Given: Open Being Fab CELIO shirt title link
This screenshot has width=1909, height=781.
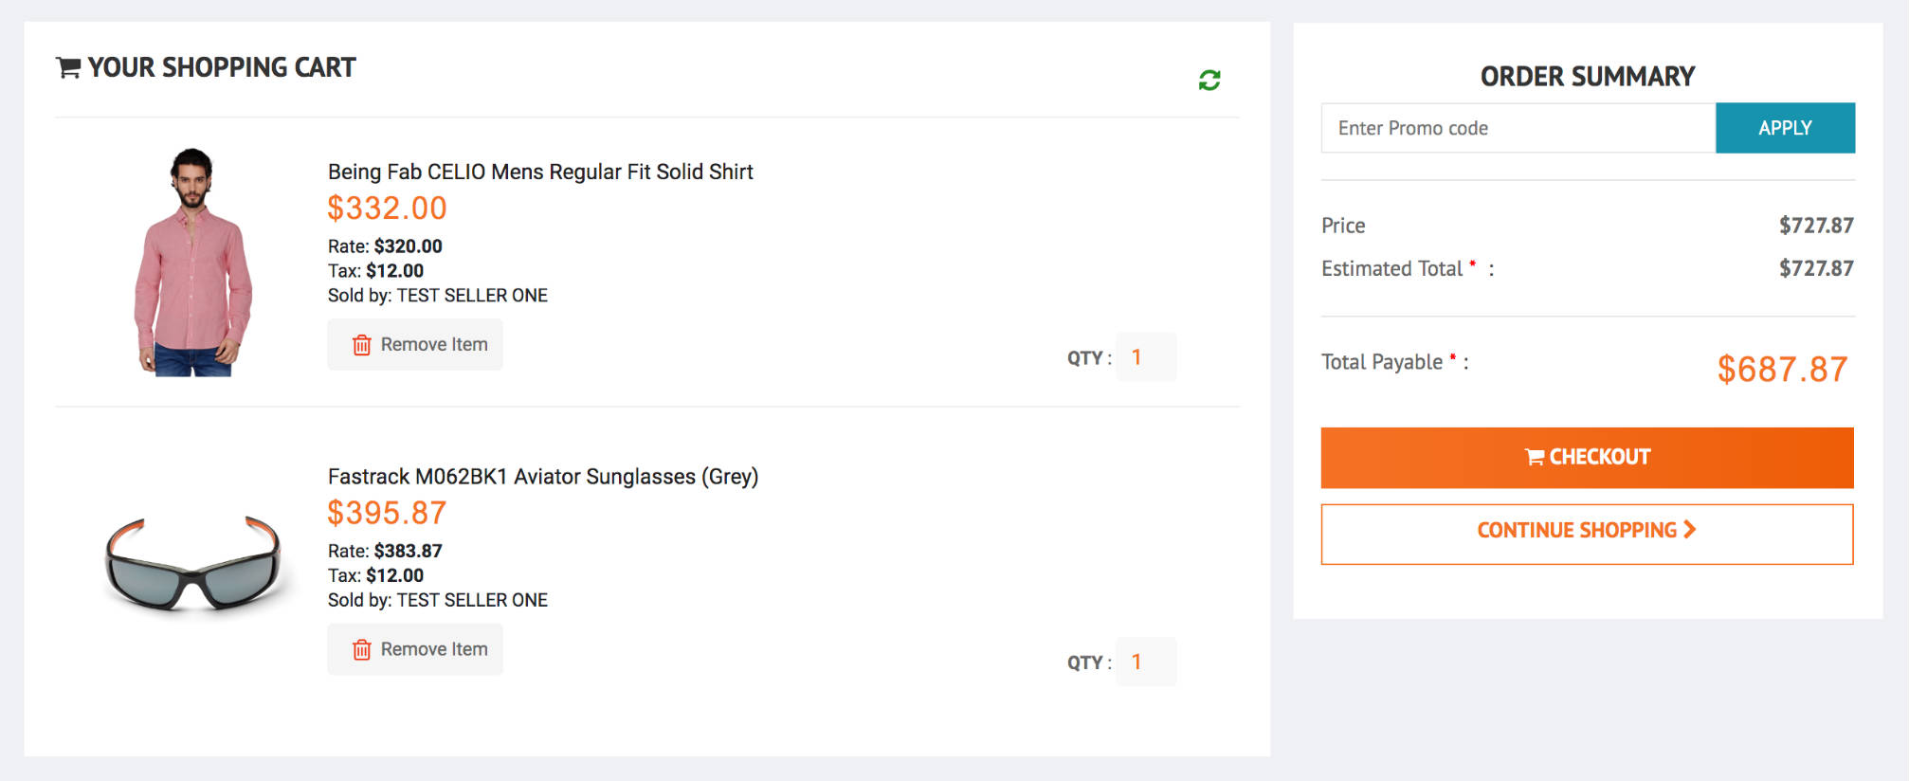Looking at the screenshot, I should pos(539,172).
